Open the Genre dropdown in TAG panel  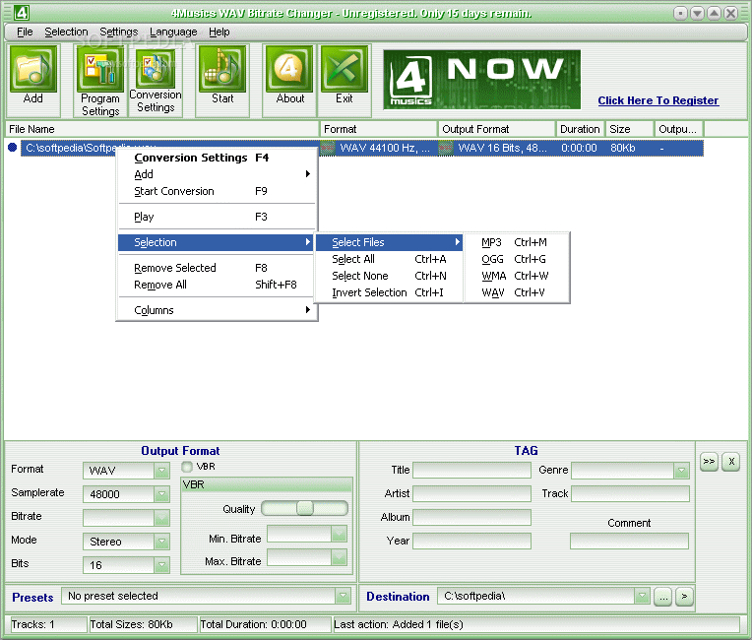(681, 471)
